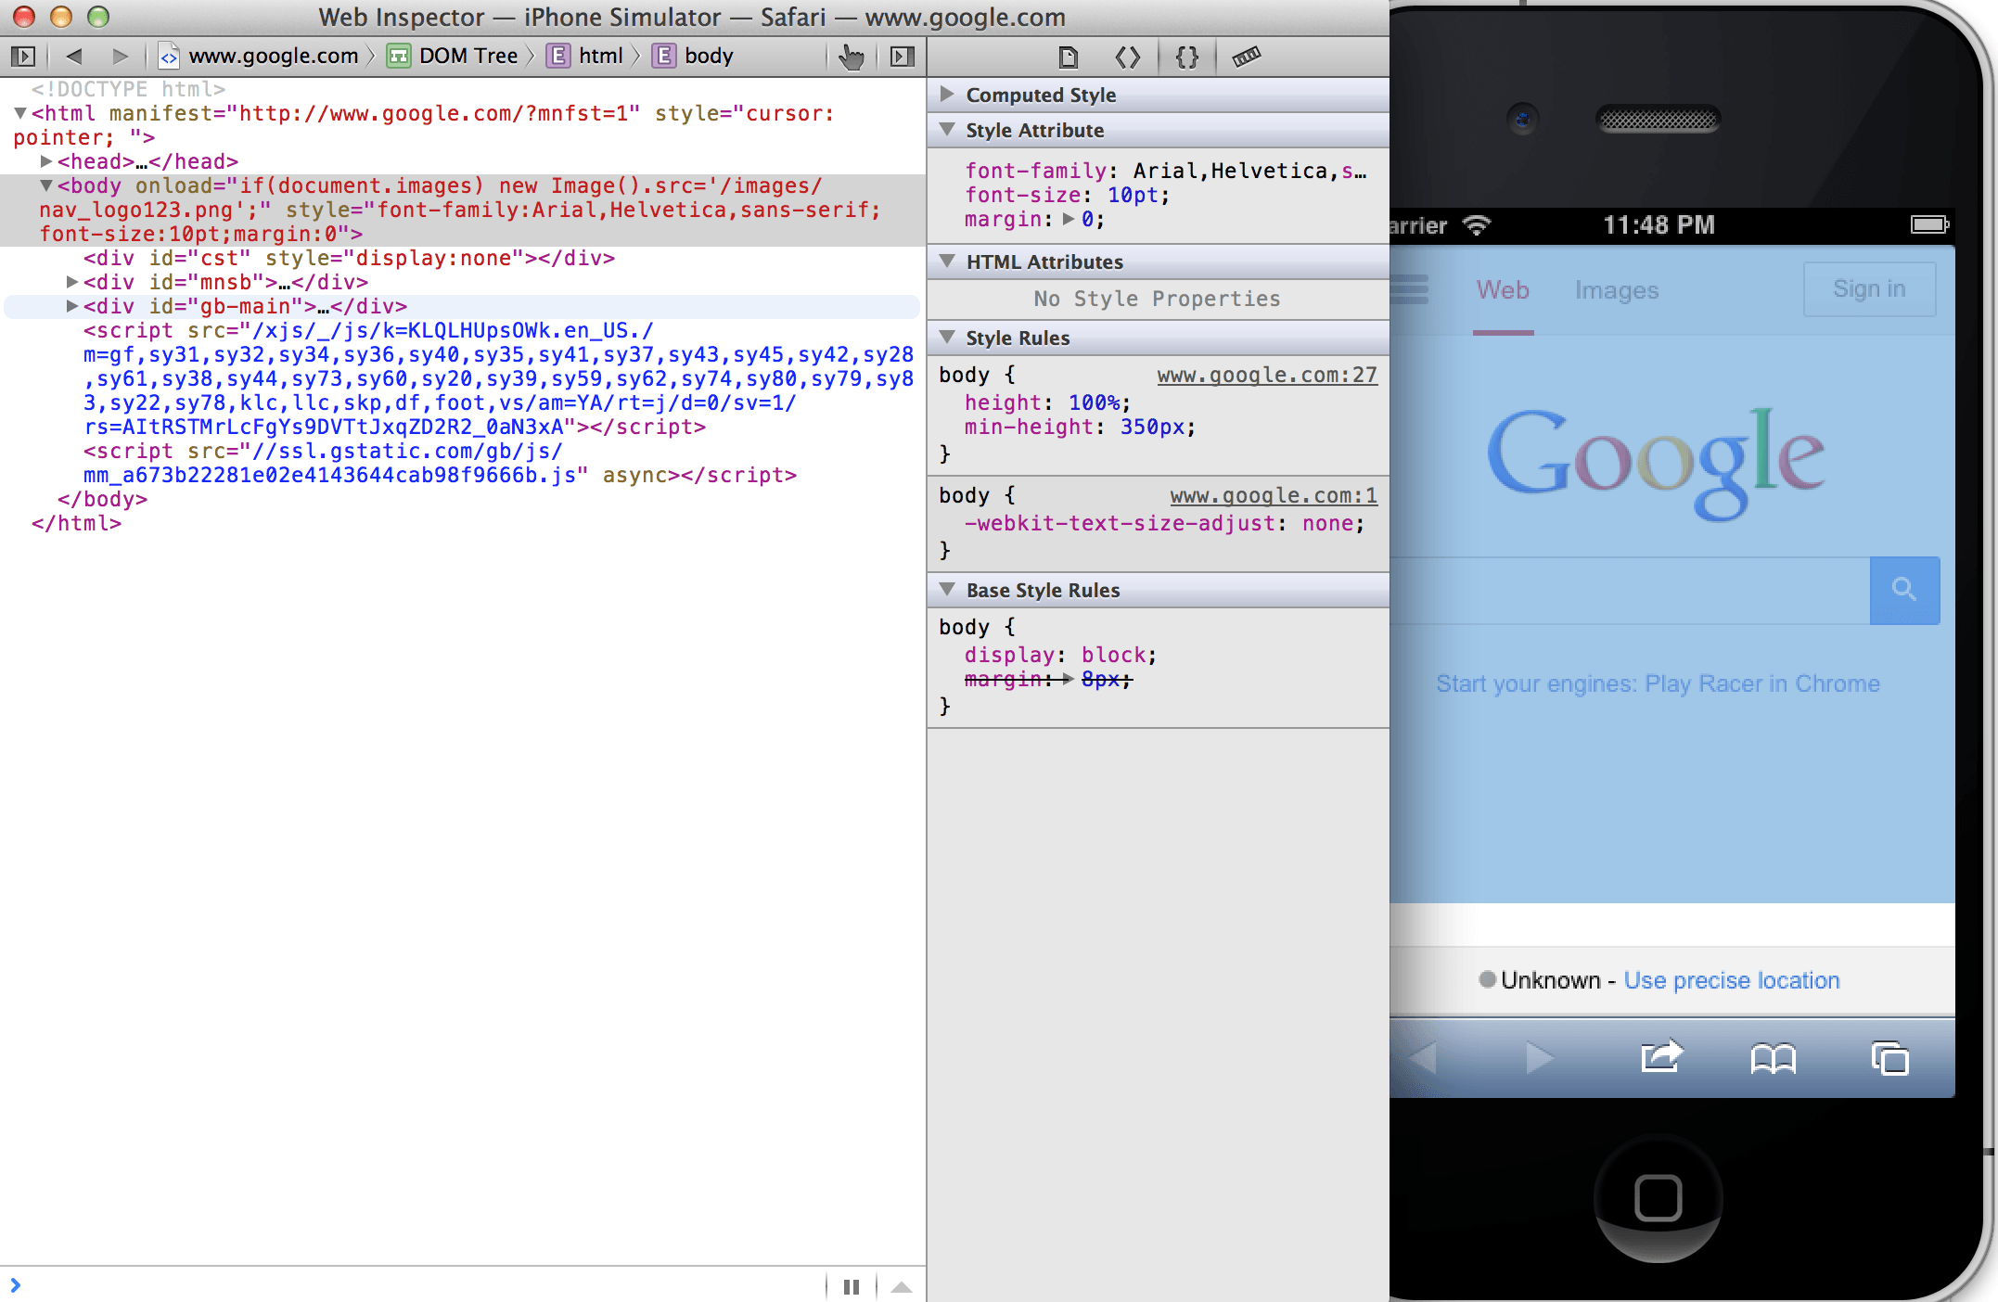Click the display block property value

[1113, 656]
